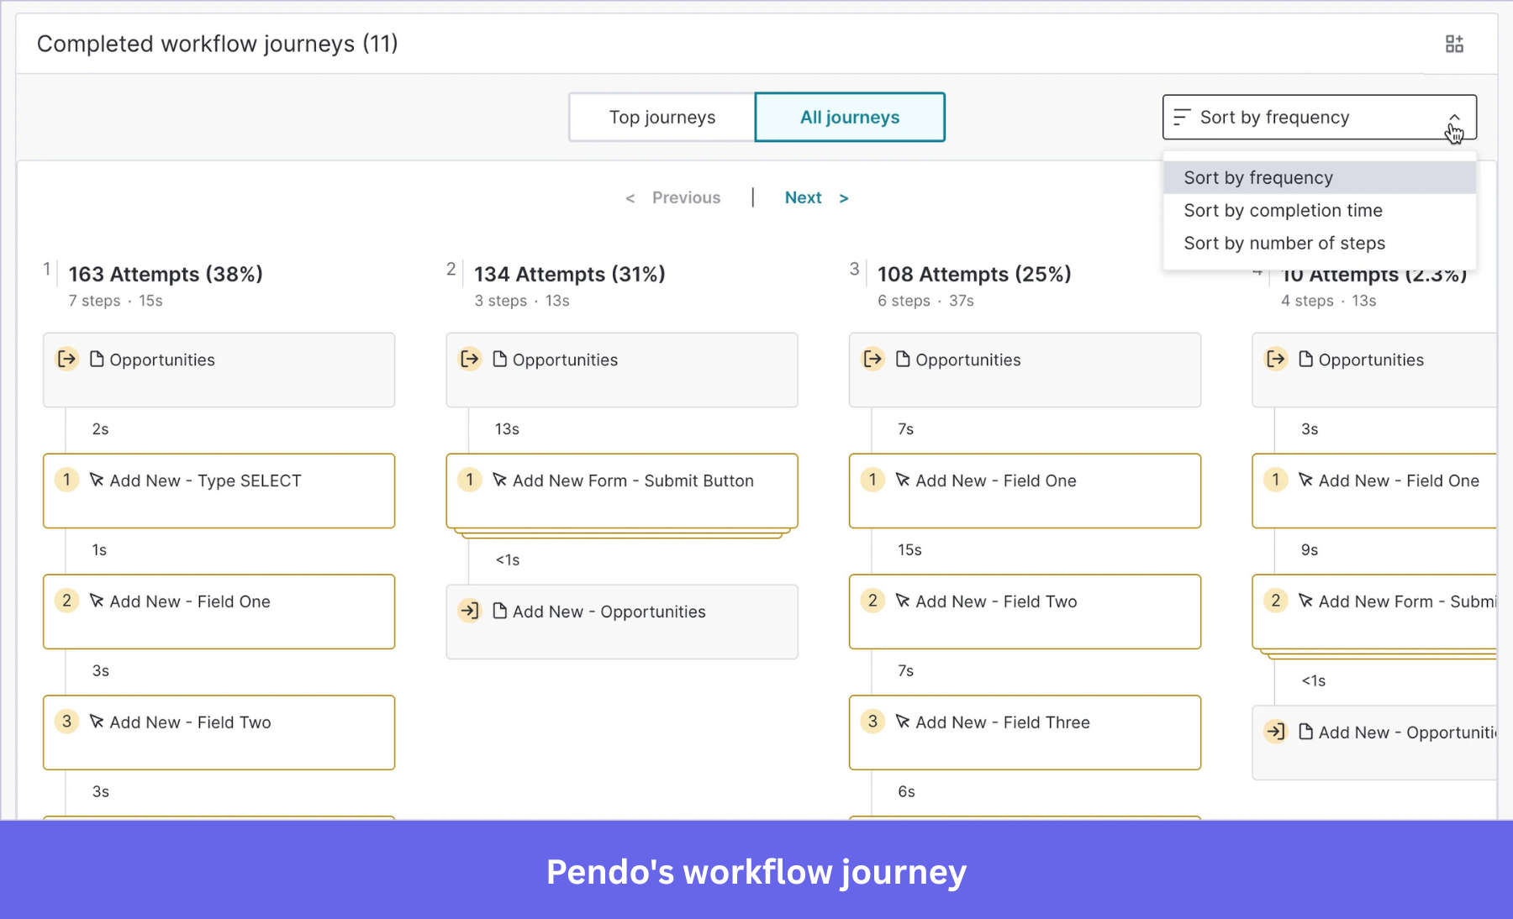
Task: Click the cursor icon on journey 3 Add New - Field One
Action: coord(903,480)
